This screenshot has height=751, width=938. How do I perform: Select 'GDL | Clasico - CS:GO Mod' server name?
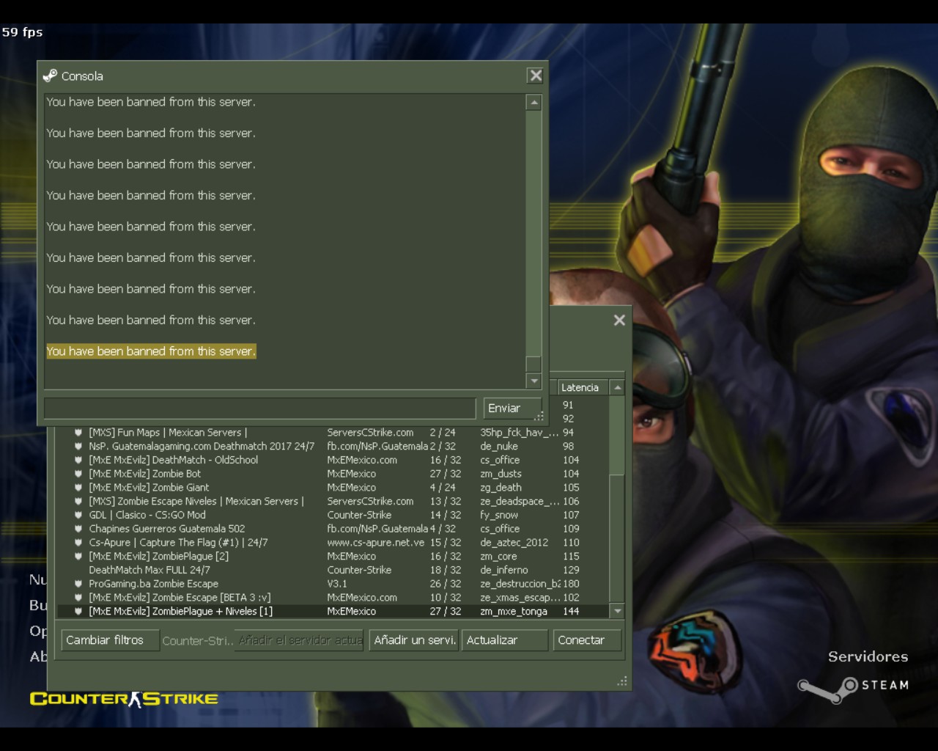coord(147,515)
